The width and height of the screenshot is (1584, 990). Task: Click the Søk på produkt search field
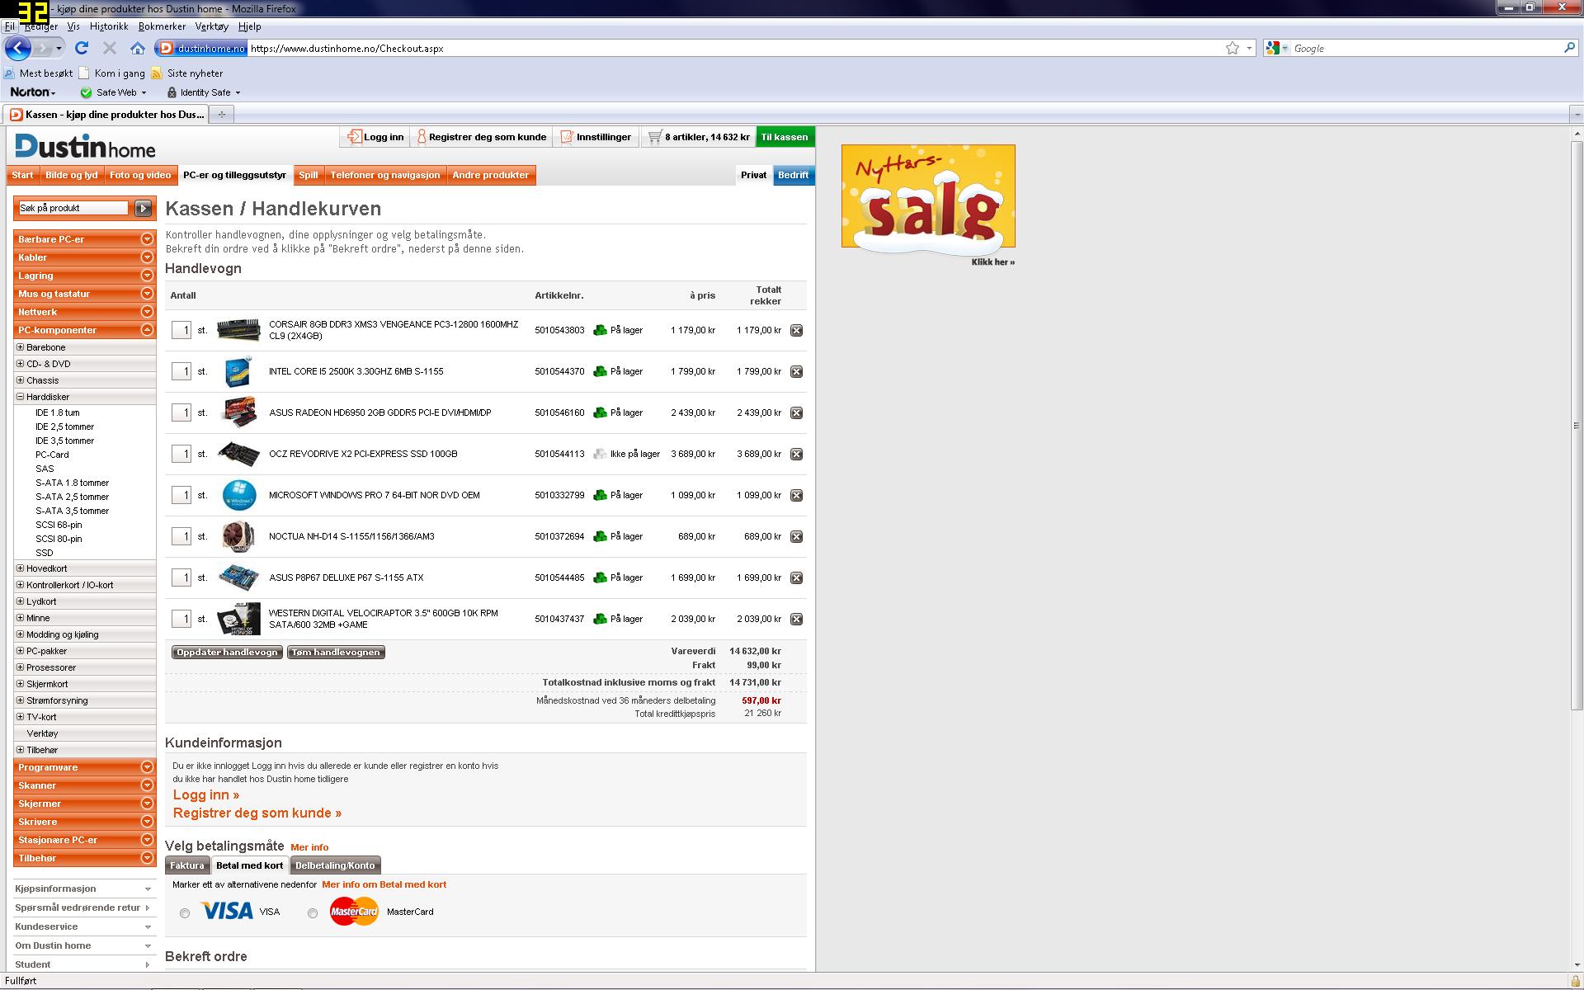pyautogui.click(x=73, y=208)
